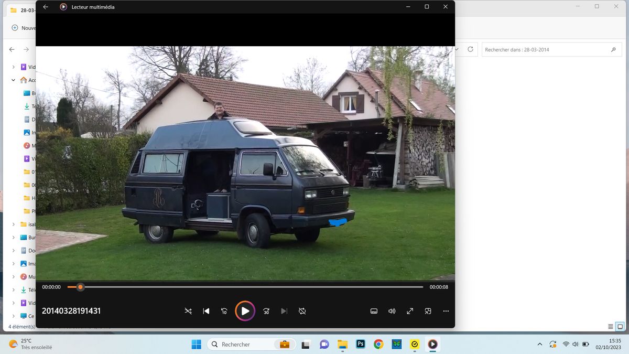The width and height of the screenshot is (629, 354).
Task: Collapse the Accueil tree node
Action: click(x=13, y=80)
